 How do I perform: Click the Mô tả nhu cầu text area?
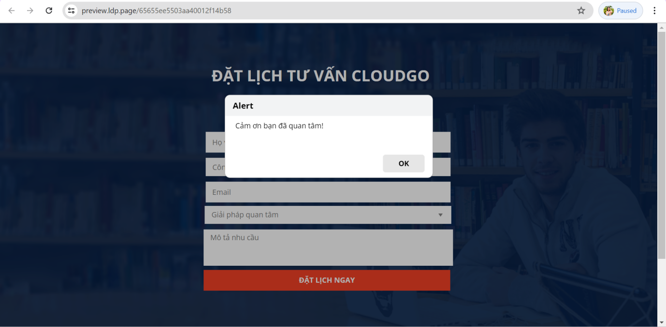[x=328, y=247]
